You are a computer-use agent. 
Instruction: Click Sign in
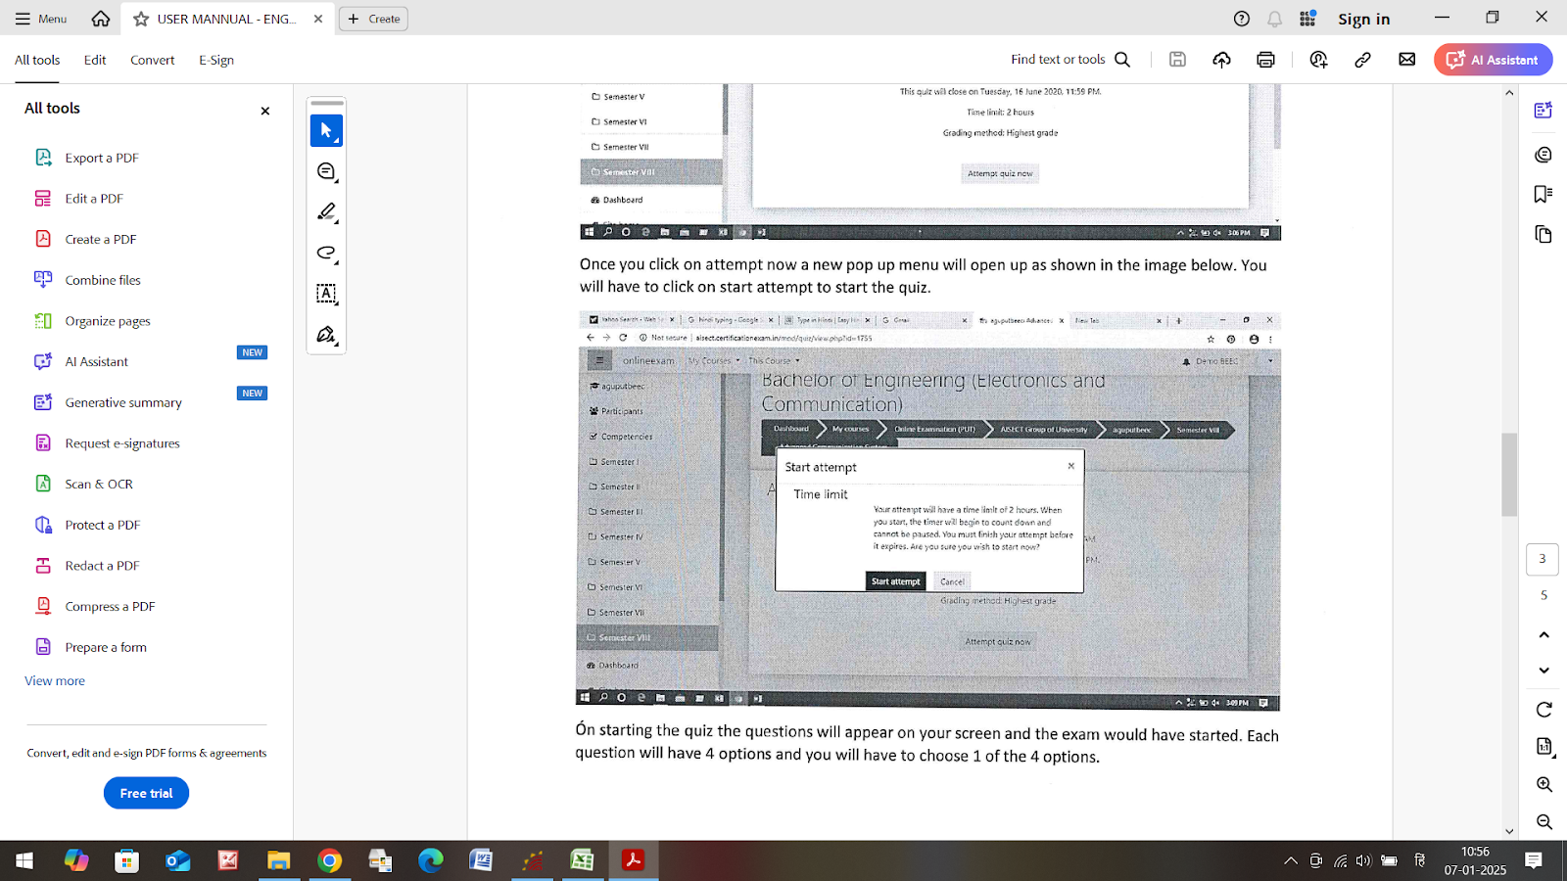pyautogui.click(x=1363, y=19)
